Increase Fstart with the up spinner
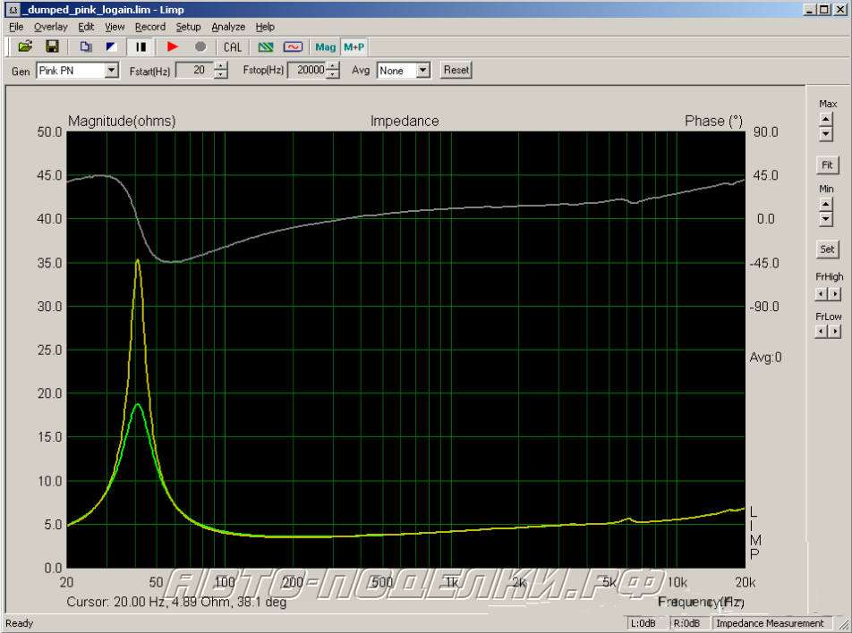The width and height of the screenshot is (852, 633). 220,66
